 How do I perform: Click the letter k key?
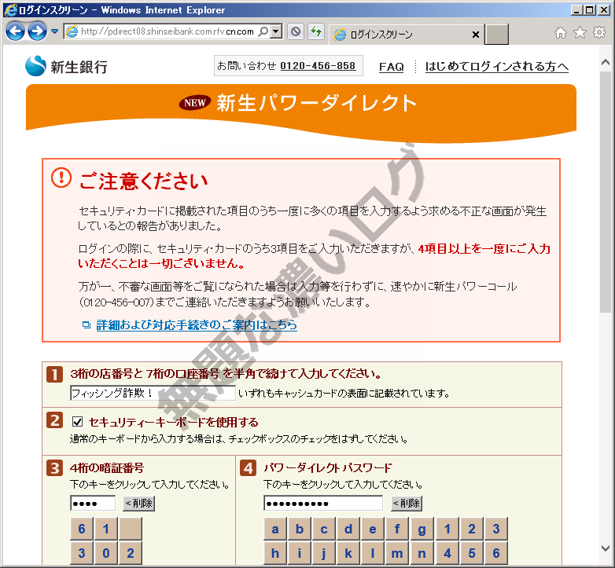(x=348, y=553)
